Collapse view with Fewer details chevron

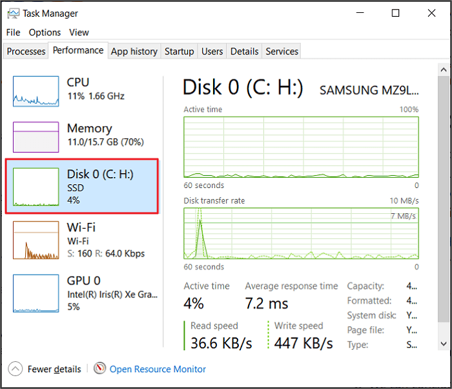pos(15,369)
